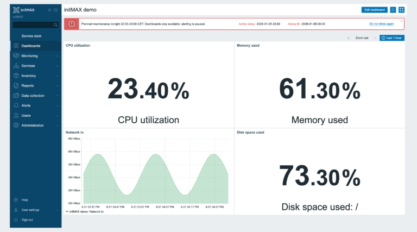This screenshot has height=232, width=417.
Task: Click Do not show again link
Action: [x=381, y=24]
